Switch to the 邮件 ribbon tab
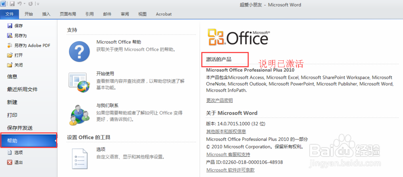The image size is (403, 177). [x=107, y=14]
